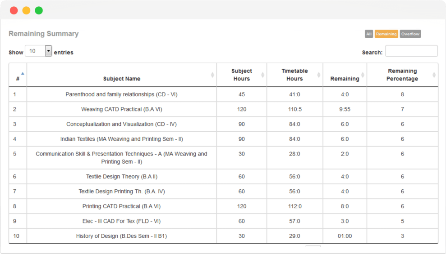
Task: Focus the Search input field
Action: [x=411, y=51]
